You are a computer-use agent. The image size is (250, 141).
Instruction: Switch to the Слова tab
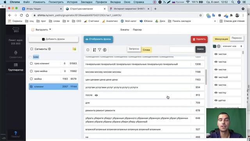point(146,50)
